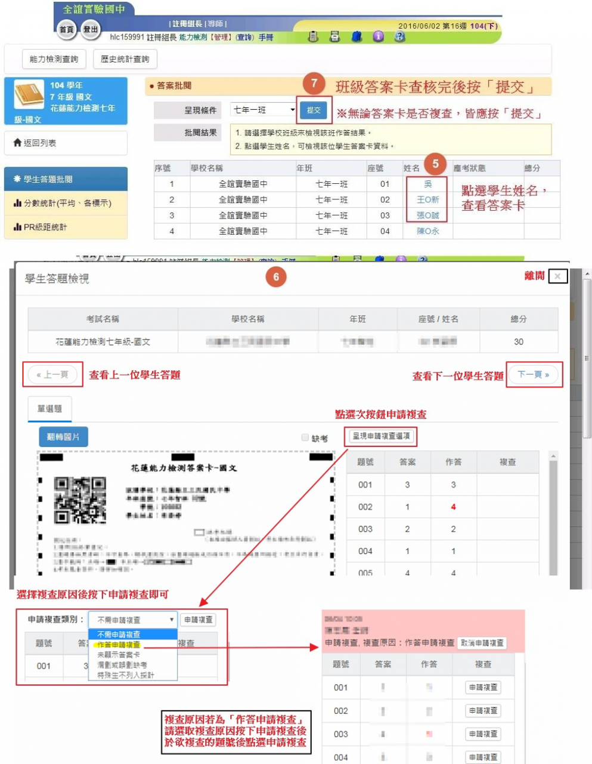The image size is (592, 764).
Task: Click the printer icon in the top toolbar
Action: (335, 36)
